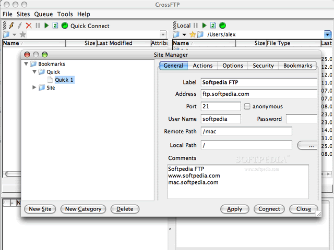This screenshot has height=250, width=334.
Task: Click the remote pane folder icon
Action: (x=6, y=34)
